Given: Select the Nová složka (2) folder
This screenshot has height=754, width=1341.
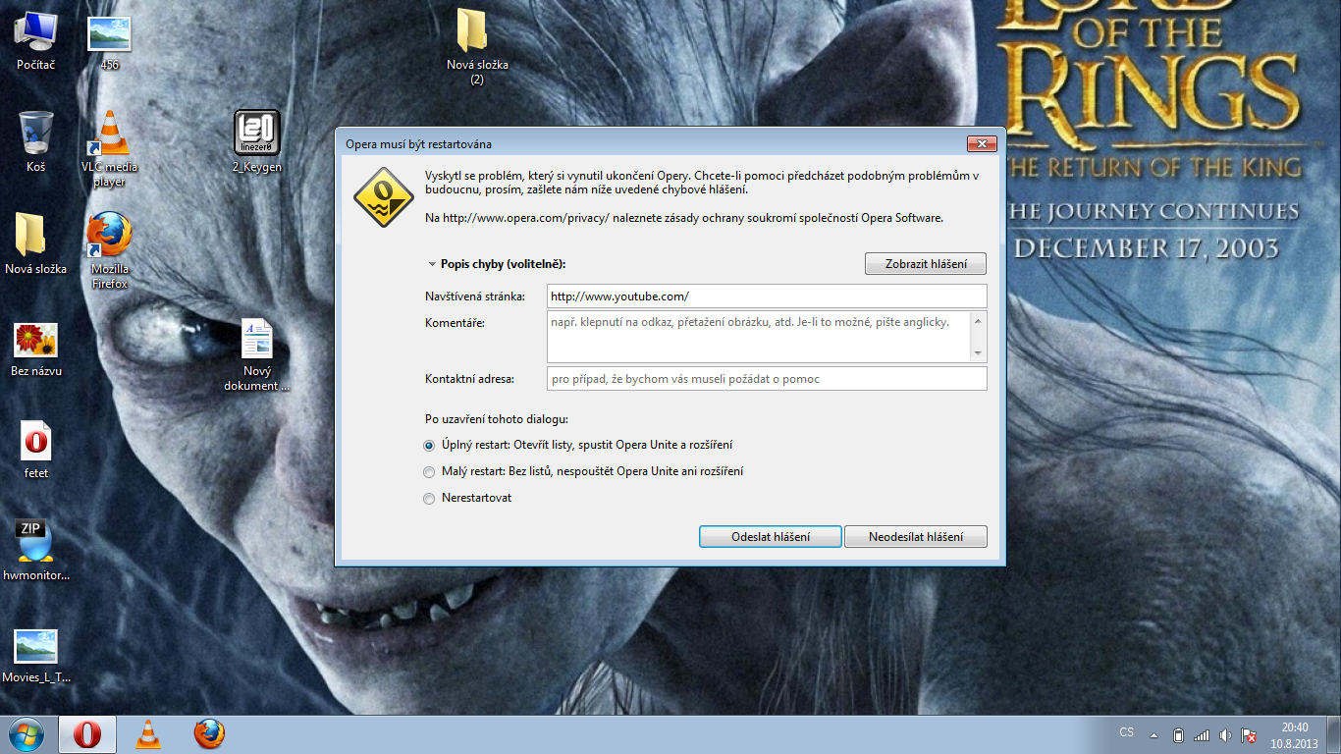Looking at the screenshot, I should point(477,46).
